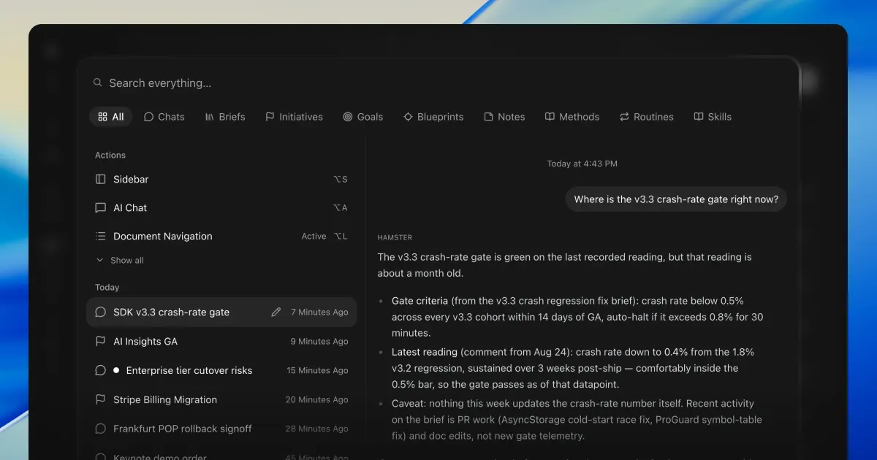
Task: Click the Skills book icon
Action: pos(699,117)
